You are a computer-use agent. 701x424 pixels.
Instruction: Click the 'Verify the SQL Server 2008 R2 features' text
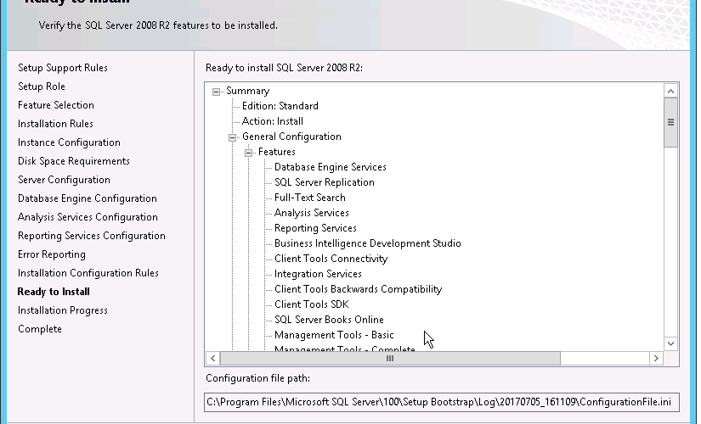coord(158,25)
